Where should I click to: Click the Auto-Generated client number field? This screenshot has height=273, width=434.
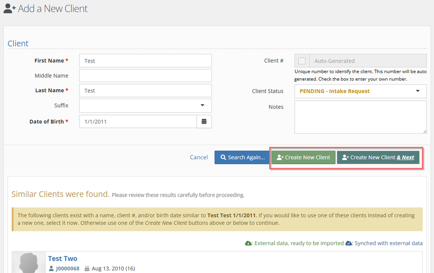coord(368,61)
